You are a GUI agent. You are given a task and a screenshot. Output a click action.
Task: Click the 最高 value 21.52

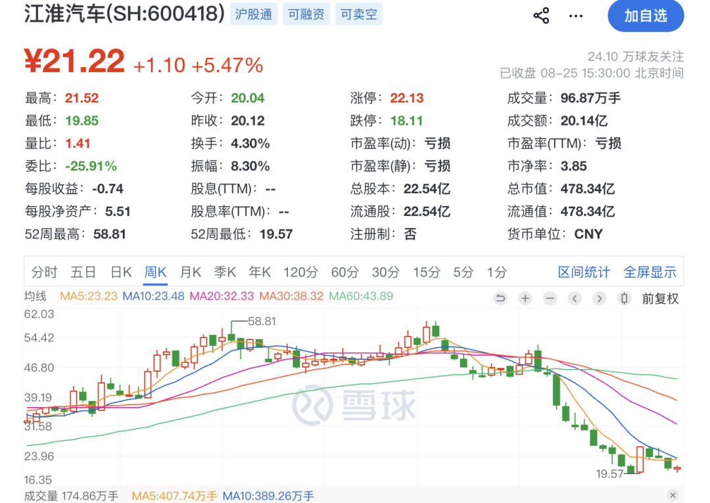pos(82,98)
